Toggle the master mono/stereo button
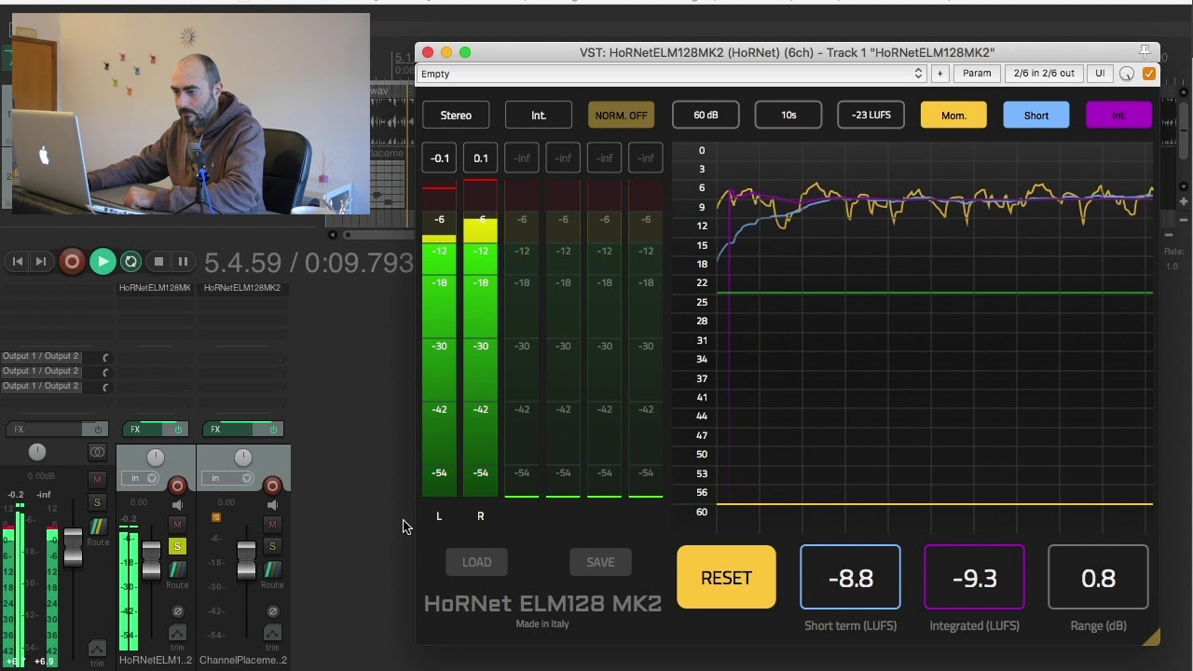The height and width of the screenshot is (671, 1193). click(97, 452)
